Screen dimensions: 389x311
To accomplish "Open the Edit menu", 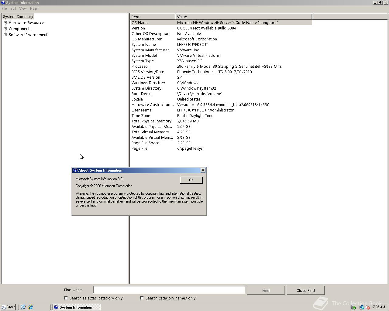I will coord(13,9).
